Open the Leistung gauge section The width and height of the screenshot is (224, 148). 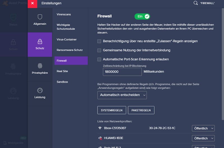point(40,93)
